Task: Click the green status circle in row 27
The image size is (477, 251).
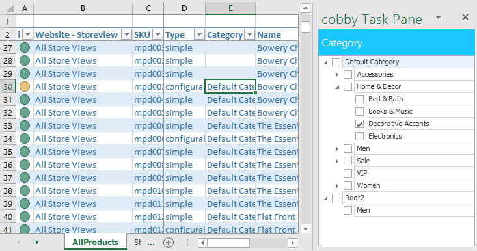Action: coord(25,47)
